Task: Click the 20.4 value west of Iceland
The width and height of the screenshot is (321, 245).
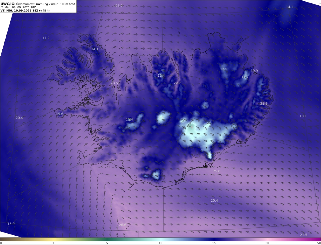Action: (x=19, y=118)
